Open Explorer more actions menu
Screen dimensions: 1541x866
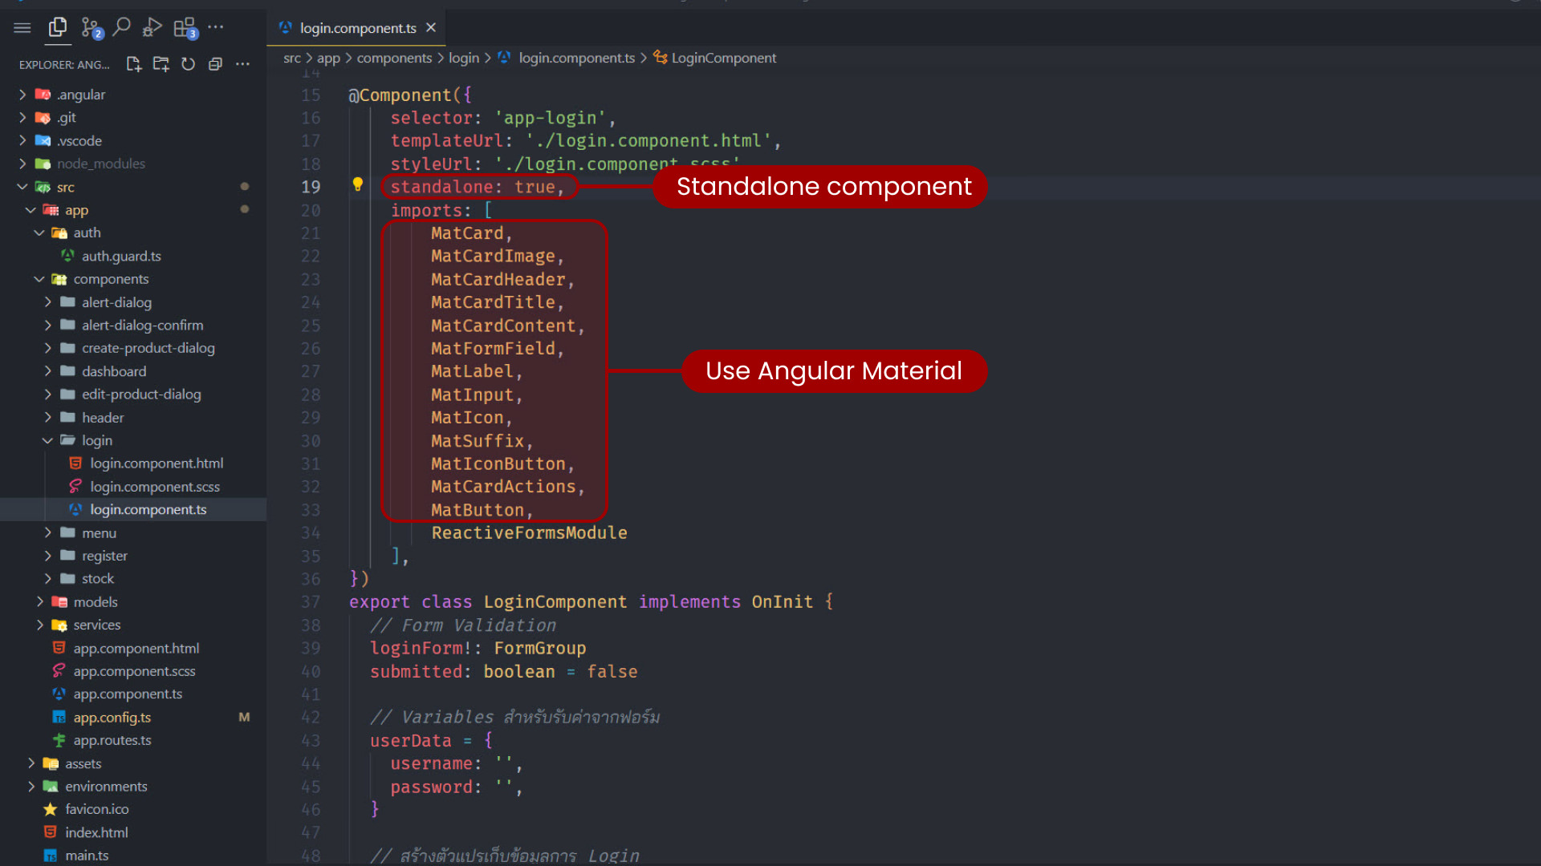tap(242, 64)
